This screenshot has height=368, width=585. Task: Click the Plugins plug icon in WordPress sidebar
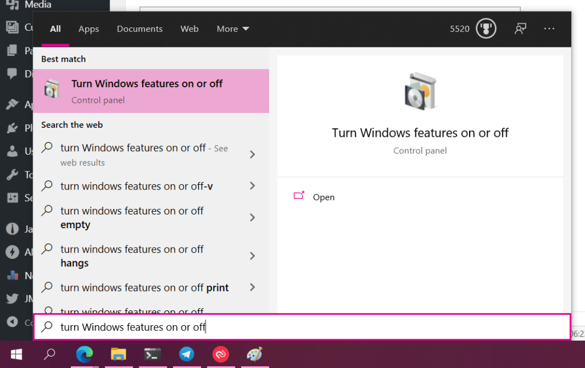[x=13, y=128]
